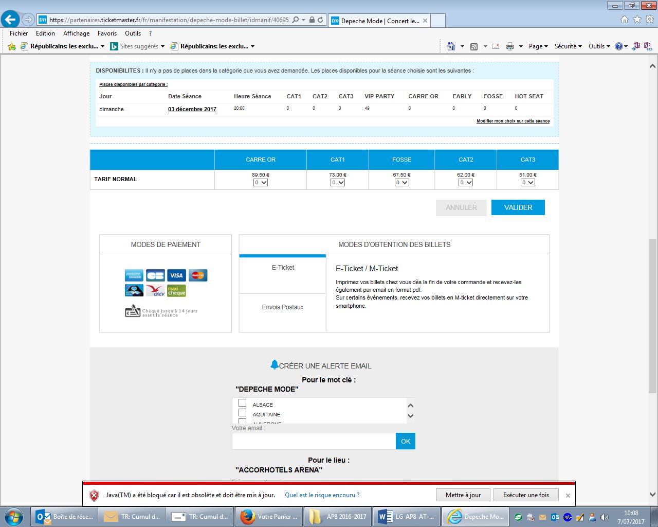Viewport: 658px width, 527px height.
Task: Open FOSSE quantity dropdown
Action: pyautogui.click(x=402, y=183)
